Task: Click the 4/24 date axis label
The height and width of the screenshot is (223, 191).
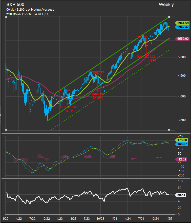Action: (128, 218)
